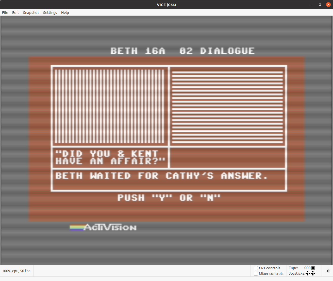Close the VICE window
Viewport: 333px width, 281px height.
point(328,5)
